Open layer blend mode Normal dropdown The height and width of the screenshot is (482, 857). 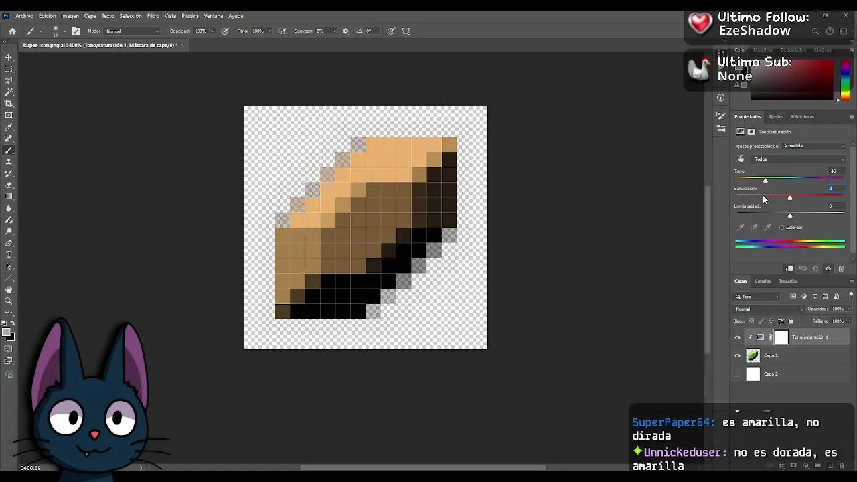click(769, 309)
